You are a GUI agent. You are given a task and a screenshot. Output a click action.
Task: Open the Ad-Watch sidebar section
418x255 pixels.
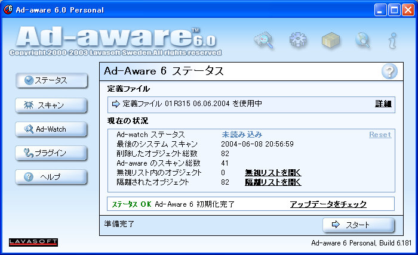click(51, 129)
